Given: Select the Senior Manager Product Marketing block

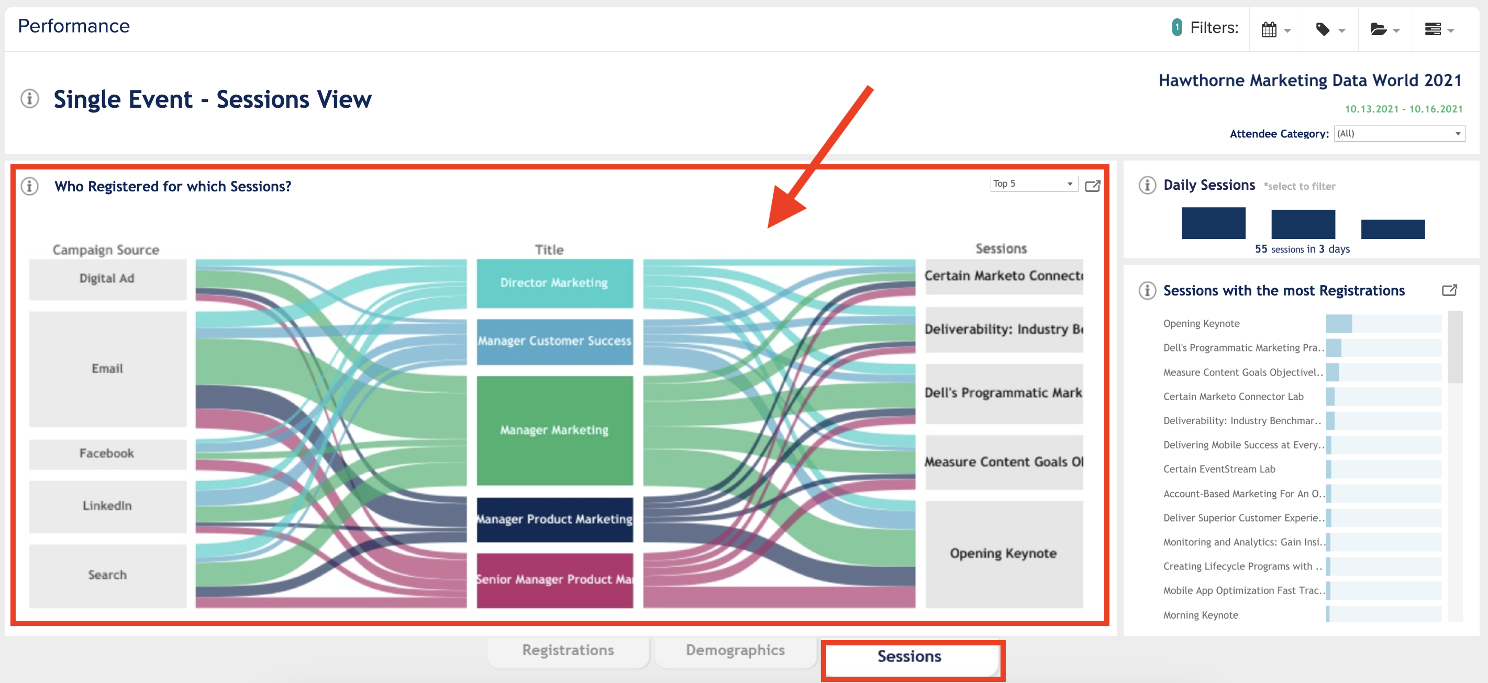Looking at the screenshot, I should [x=554, y=580].
